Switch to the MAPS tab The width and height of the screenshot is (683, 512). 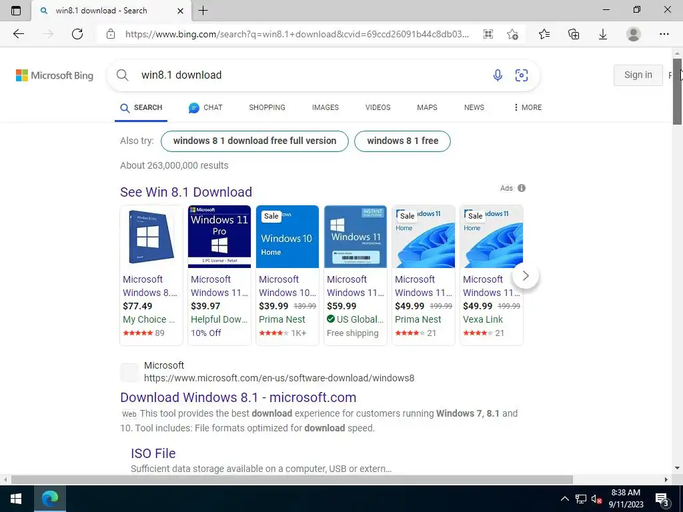[427, 107]
